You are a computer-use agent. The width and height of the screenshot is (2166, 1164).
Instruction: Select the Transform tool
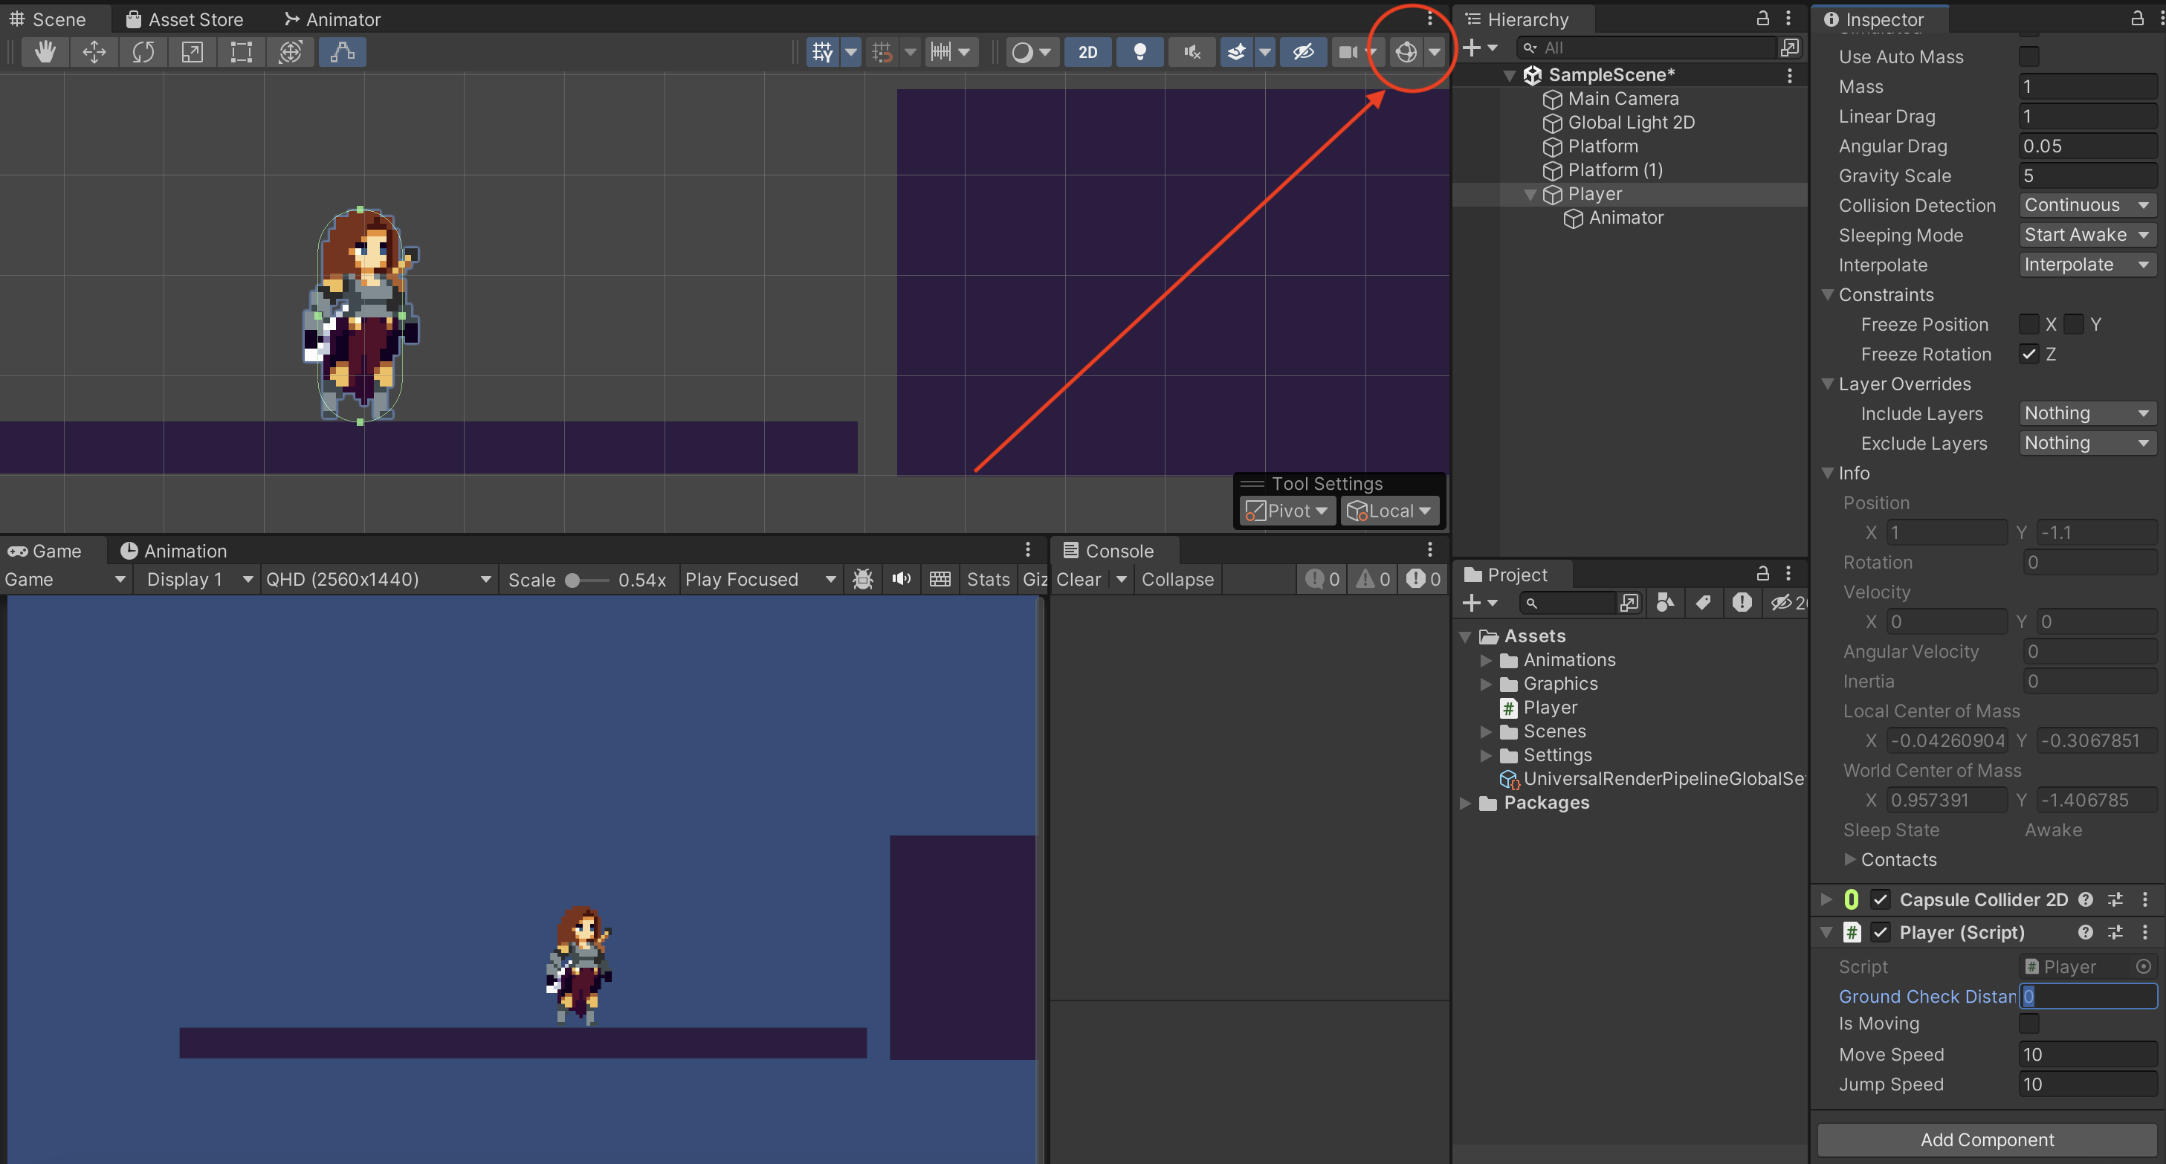tap(290, 52)
